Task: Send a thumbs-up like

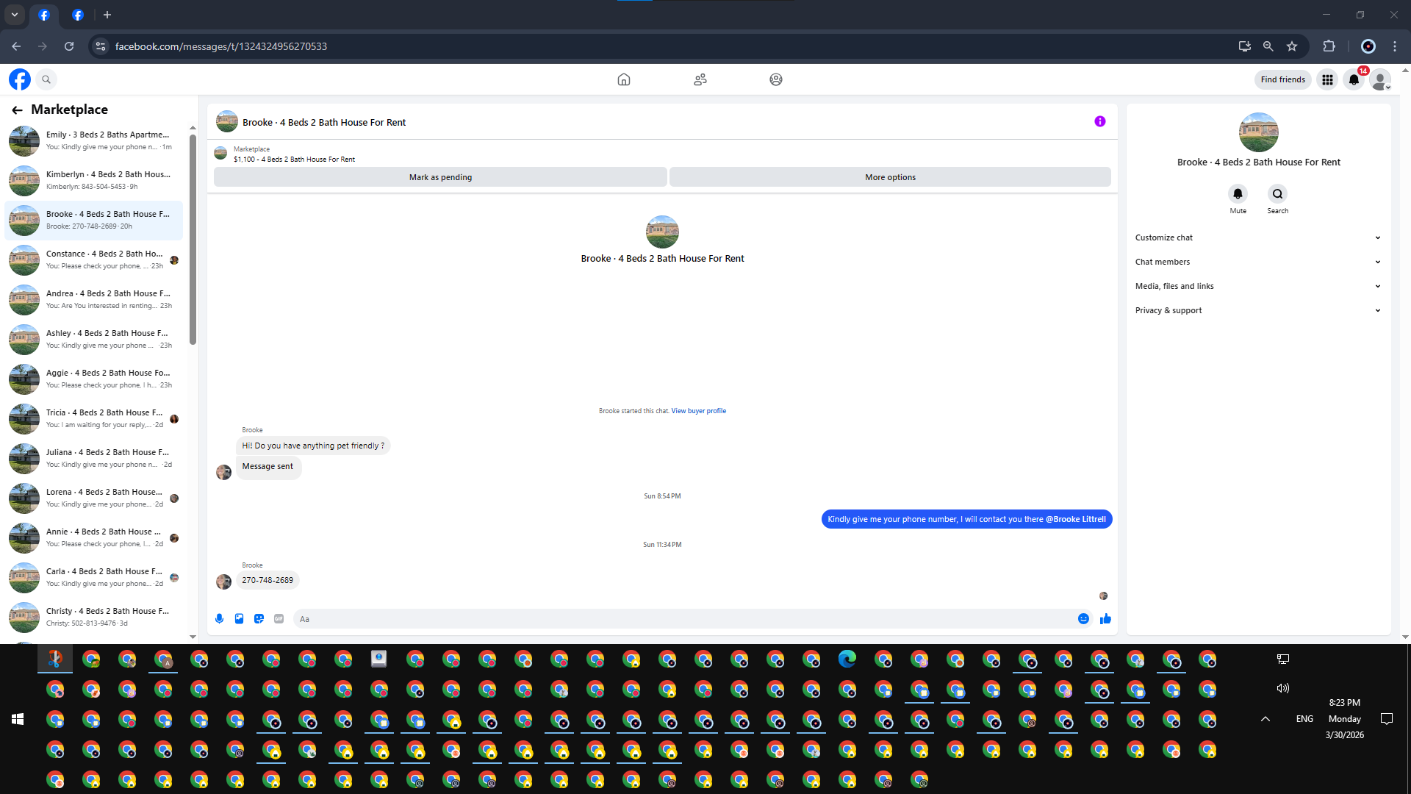Action: click(1105, 619)
